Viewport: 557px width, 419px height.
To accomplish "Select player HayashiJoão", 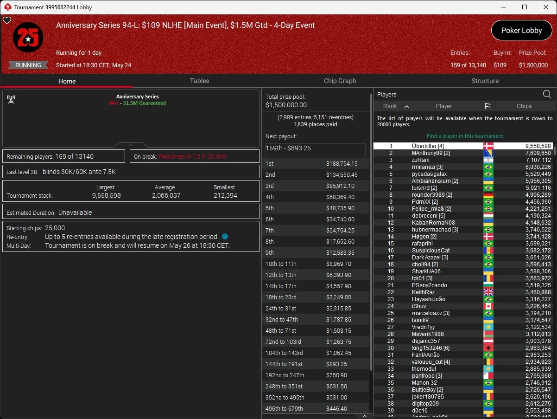I will pyautogui.click(x=463, y=299).
